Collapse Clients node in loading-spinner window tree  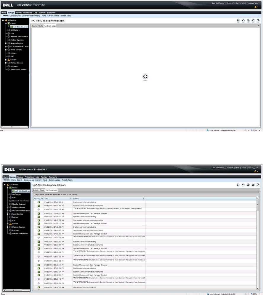(x=6, y=24)
